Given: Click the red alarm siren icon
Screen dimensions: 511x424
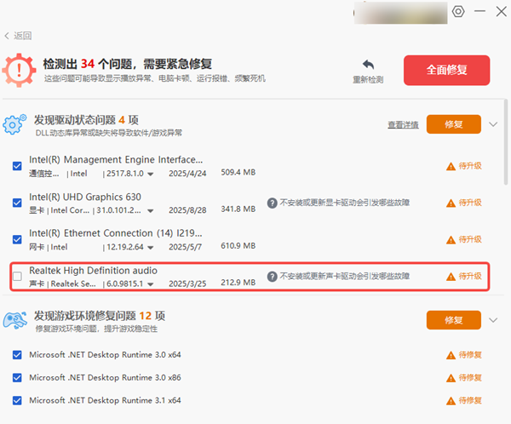Looking at the screenshot, I should click(x=18, y=69).
